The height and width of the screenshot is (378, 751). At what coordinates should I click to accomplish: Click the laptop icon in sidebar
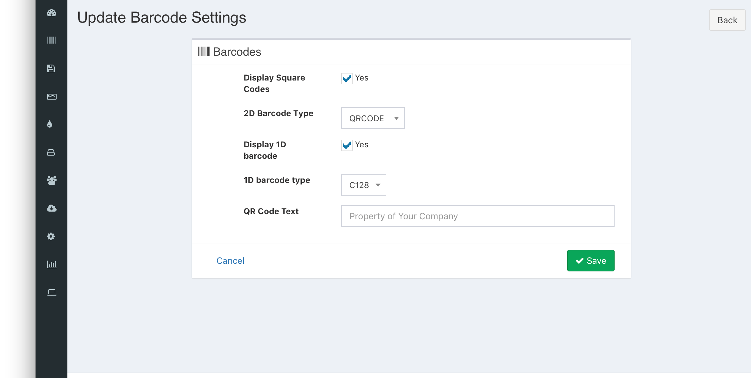[x=52, y=292]
